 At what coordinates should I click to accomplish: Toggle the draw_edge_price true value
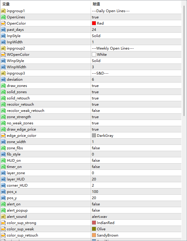pos(136,129)
